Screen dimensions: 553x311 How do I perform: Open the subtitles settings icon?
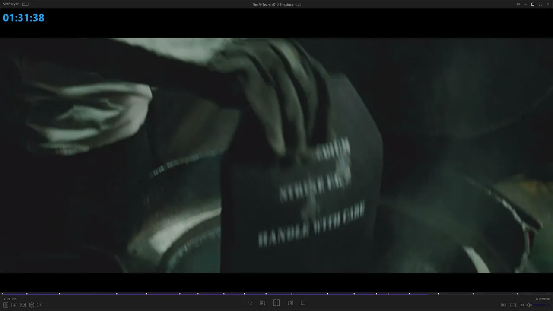[513, 305]
